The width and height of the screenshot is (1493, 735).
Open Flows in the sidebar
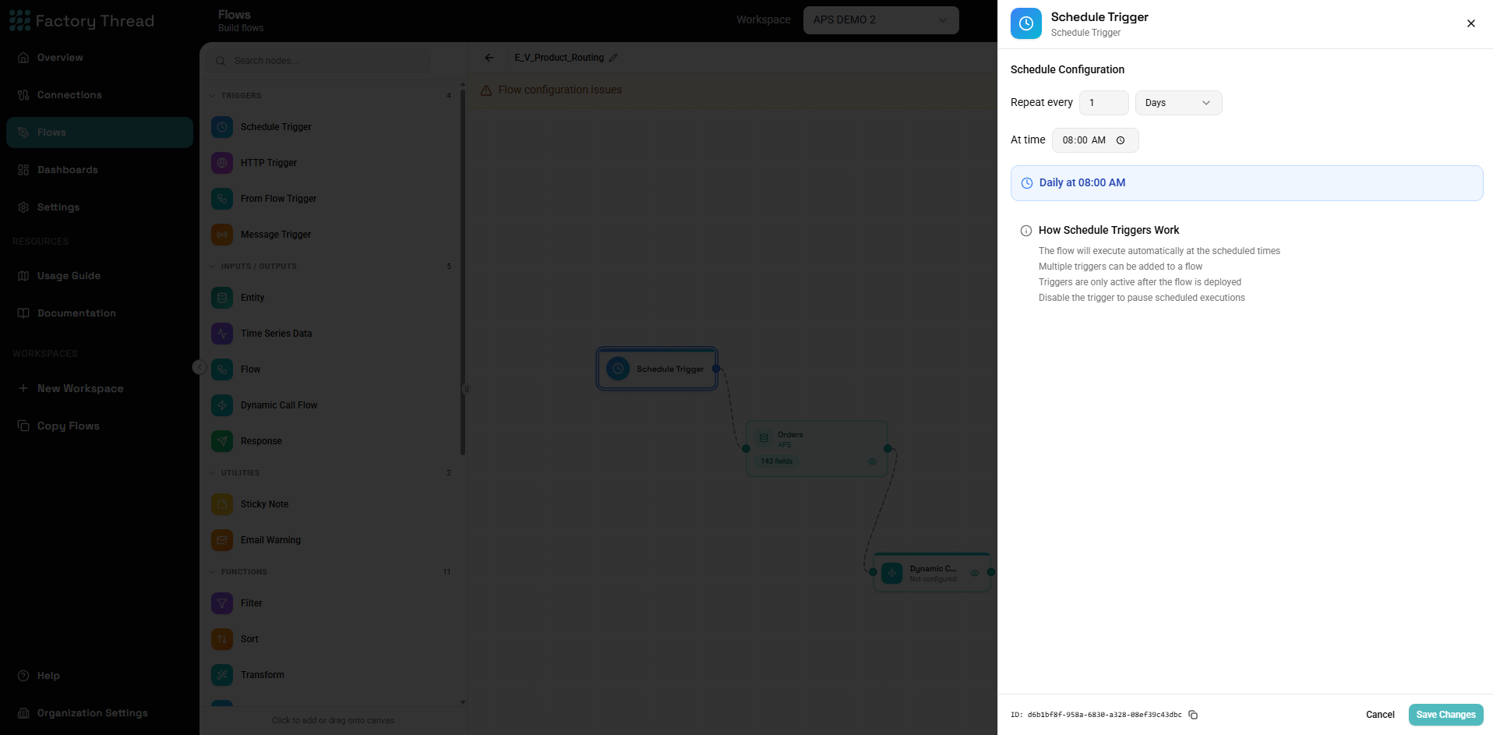100,133
